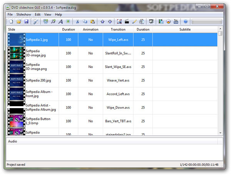Viewport: 231px width, 175px height.
Task: Click the Animation column header
Action: [90, 29]
